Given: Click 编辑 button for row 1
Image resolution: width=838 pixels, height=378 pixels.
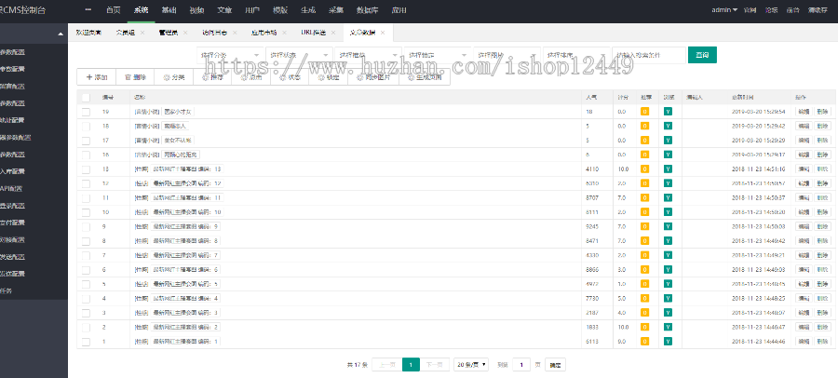Looking at the screenshot, I should [x=804, y=341].
